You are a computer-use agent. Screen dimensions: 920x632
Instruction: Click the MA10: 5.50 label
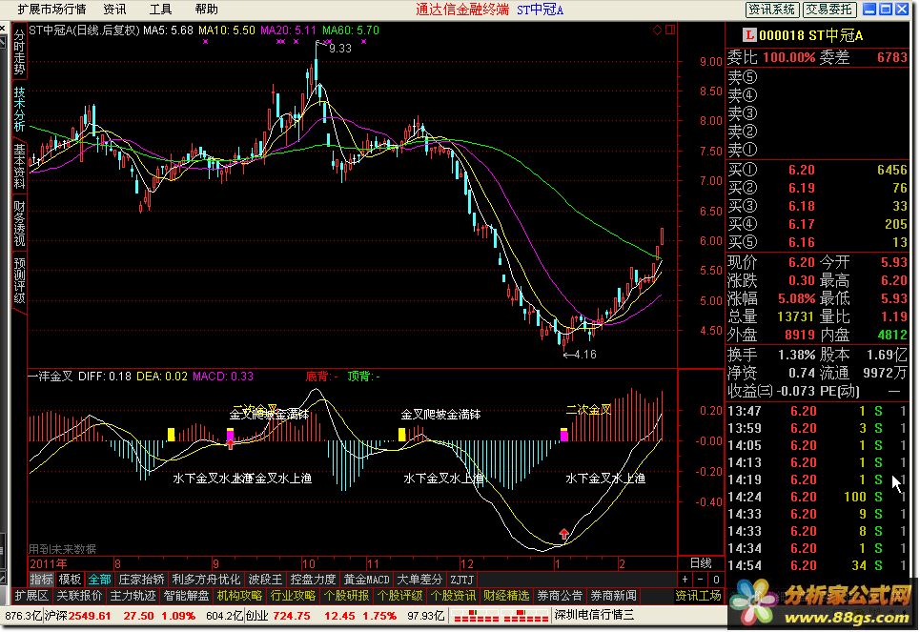pyautogui.click(x=227, y=30)
